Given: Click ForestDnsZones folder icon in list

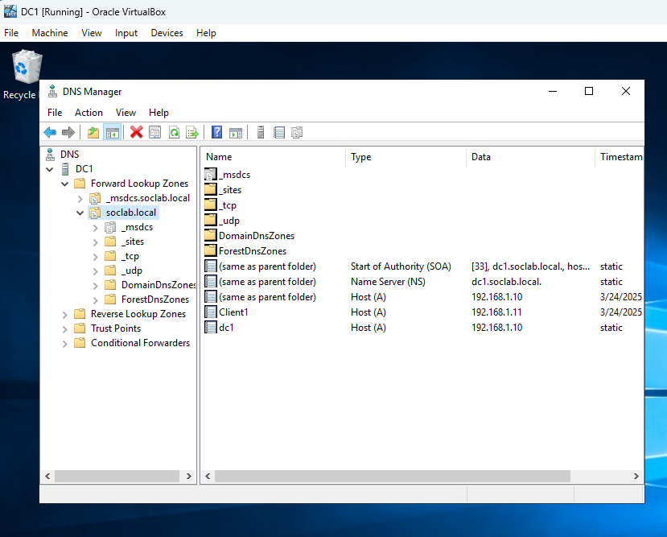Looking at the screenshot, I should pyautogui.click(x=211, y=250).
